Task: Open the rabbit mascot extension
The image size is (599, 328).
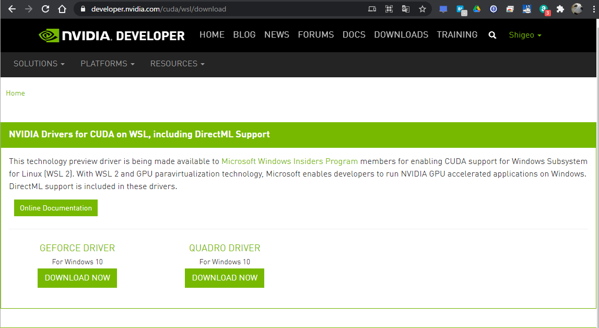Action: [527, 9]
